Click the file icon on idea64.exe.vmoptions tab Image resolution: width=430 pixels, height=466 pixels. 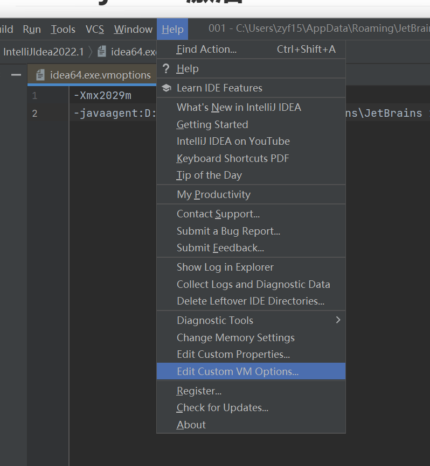(40, 75)
